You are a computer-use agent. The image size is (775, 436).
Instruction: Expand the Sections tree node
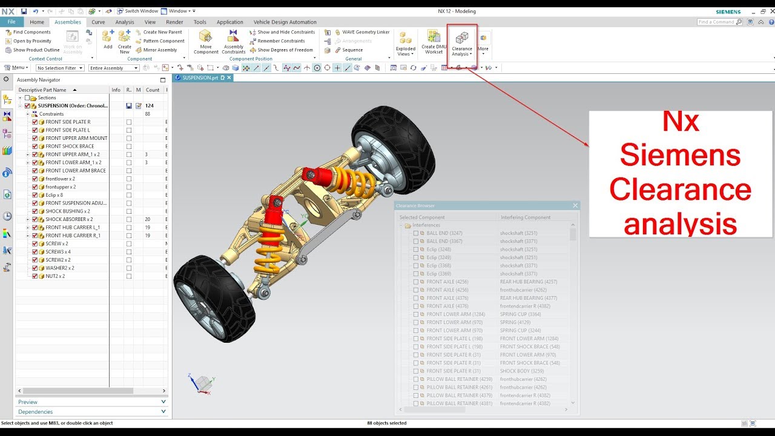(20, 97)
